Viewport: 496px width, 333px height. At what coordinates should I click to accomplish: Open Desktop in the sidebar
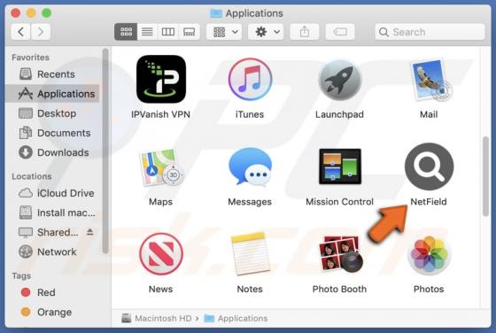(53, 113)
